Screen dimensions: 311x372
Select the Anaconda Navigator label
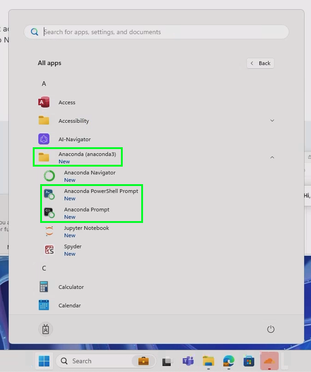click(90, 173)
